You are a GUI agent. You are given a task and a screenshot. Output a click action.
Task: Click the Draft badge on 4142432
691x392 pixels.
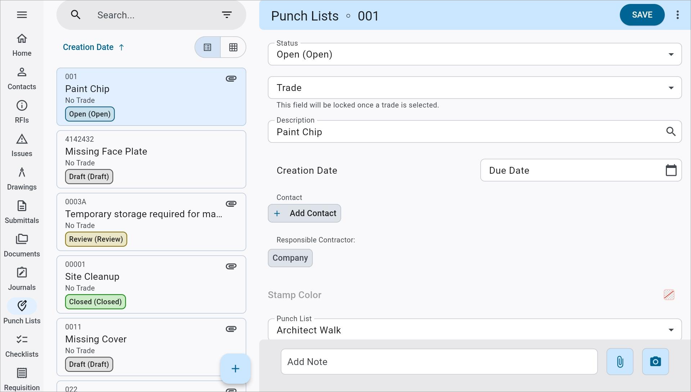coord(89,177)
